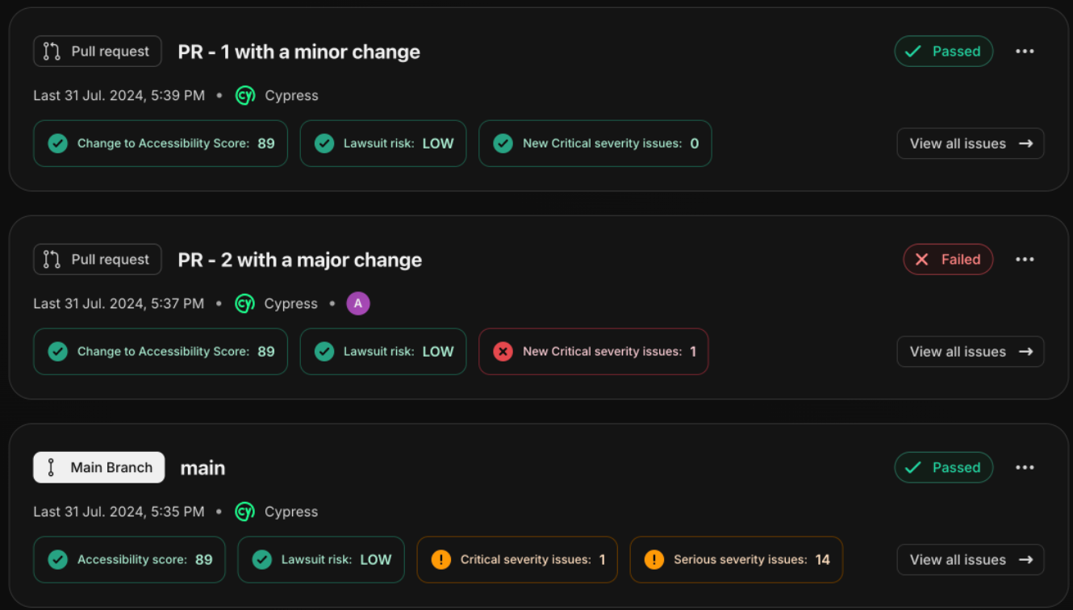View all issues for PR - 2

pyautogui.click(x=971, y=352)
